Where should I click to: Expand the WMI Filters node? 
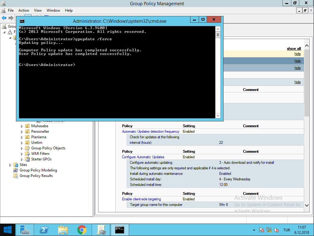[22, 154]
